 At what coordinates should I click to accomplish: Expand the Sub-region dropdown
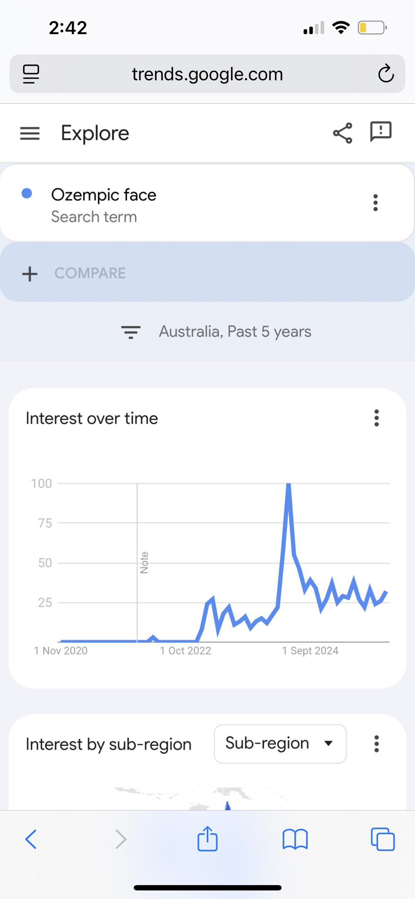coord(280,743)
